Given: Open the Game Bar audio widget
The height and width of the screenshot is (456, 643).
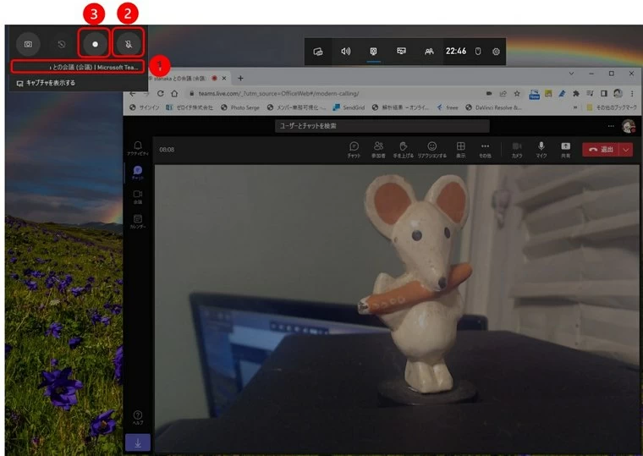Looking at the screenshot, I should coord(346,52).
